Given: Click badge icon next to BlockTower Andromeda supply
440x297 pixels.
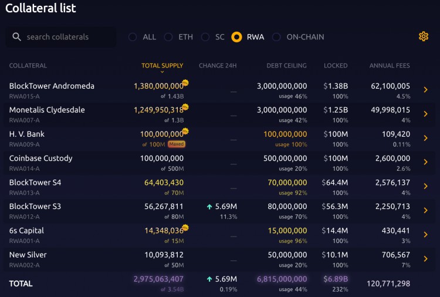Looking at the screenshot, I should (185, 83).
